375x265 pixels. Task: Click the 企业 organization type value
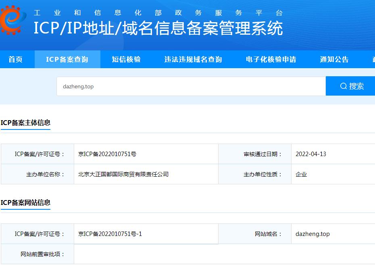click(x=301, y=174)
